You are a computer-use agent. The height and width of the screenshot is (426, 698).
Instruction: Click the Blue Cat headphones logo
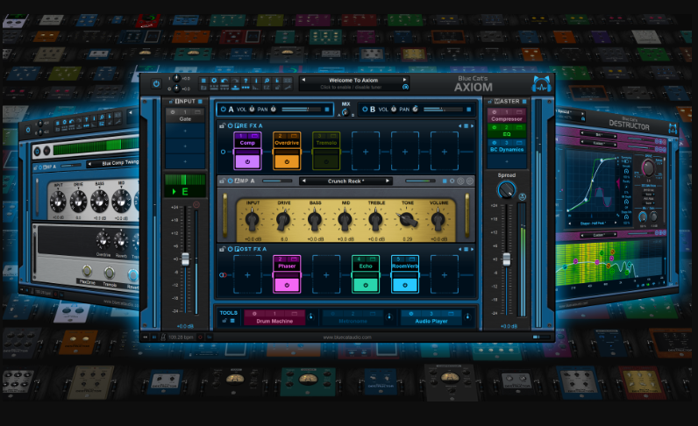click(x=542, y=83)
